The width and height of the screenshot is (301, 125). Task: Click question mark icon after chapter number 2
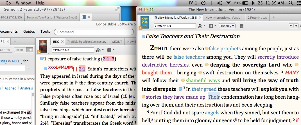click(156, 49)
